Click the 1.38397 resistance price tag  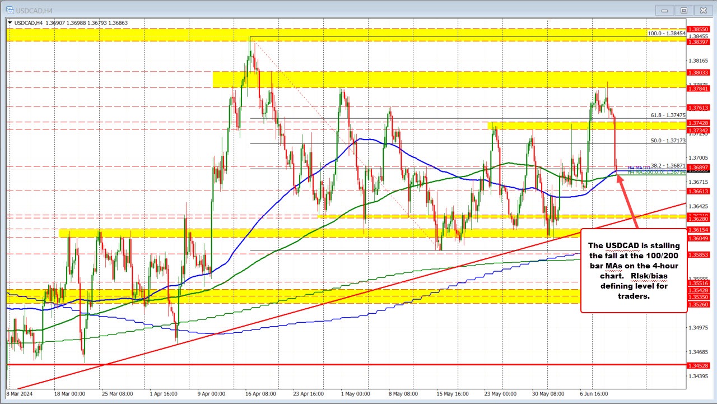[x=697, y=41]
